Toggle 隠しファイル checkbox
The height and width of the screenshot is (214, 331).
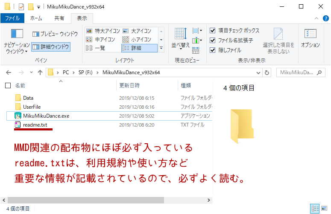coord(212,50)
